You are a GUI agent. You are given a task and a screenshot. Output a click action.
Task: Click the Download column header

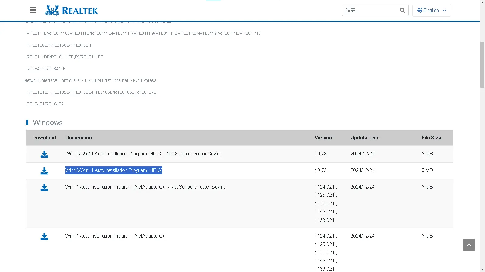coord(44,138)
